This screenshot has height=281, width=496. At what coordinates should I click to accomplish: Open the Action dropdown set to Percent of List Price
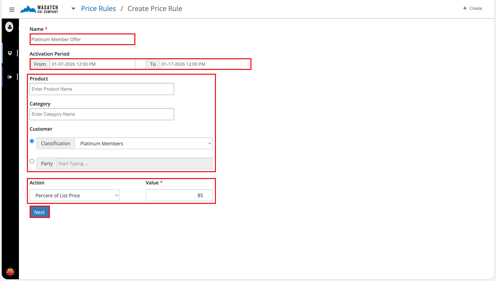pos(74,196)
